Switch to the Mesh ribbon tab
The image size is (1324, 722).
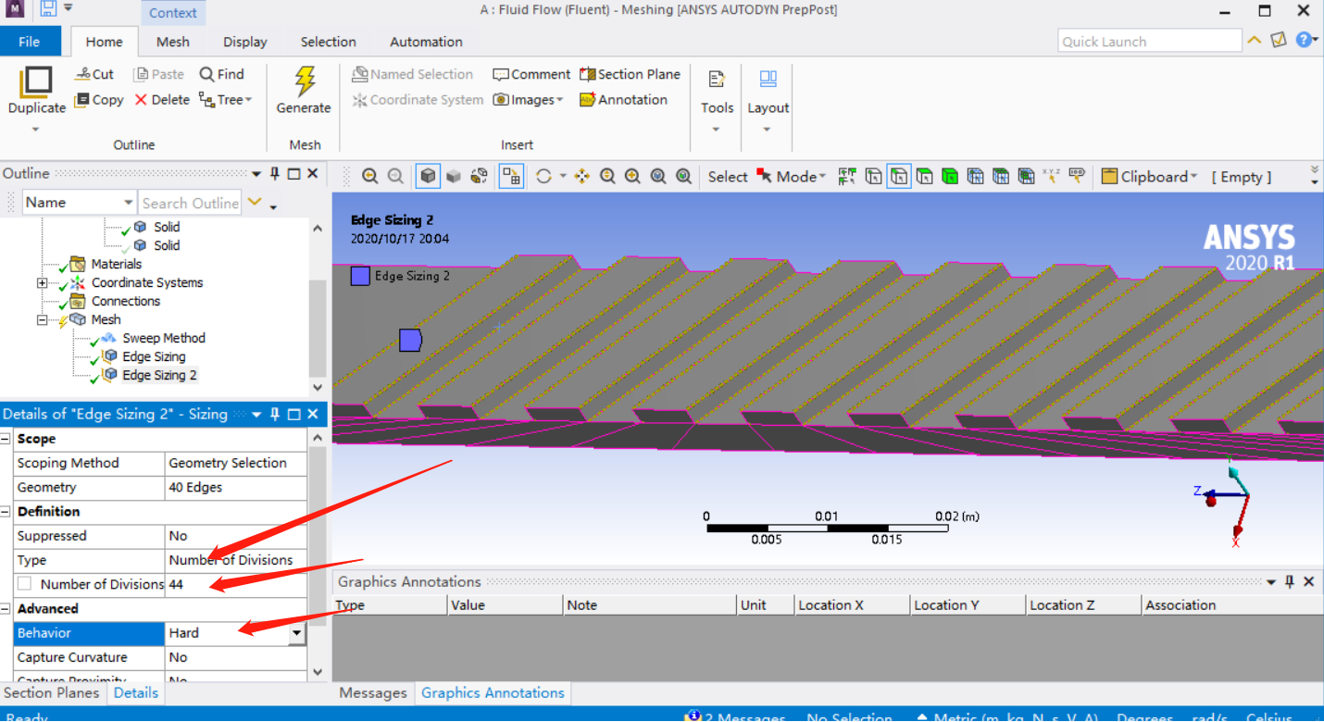(173, 42)
